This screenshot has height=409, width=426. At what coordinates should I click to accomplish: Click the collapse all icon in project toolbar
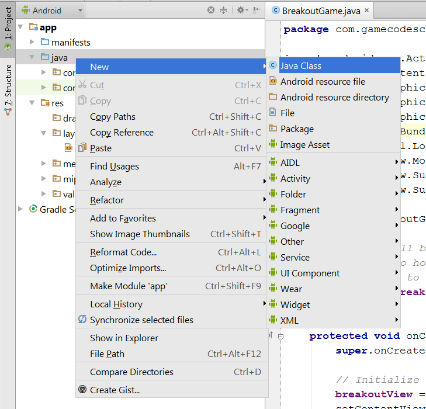[x=223, y=11]
